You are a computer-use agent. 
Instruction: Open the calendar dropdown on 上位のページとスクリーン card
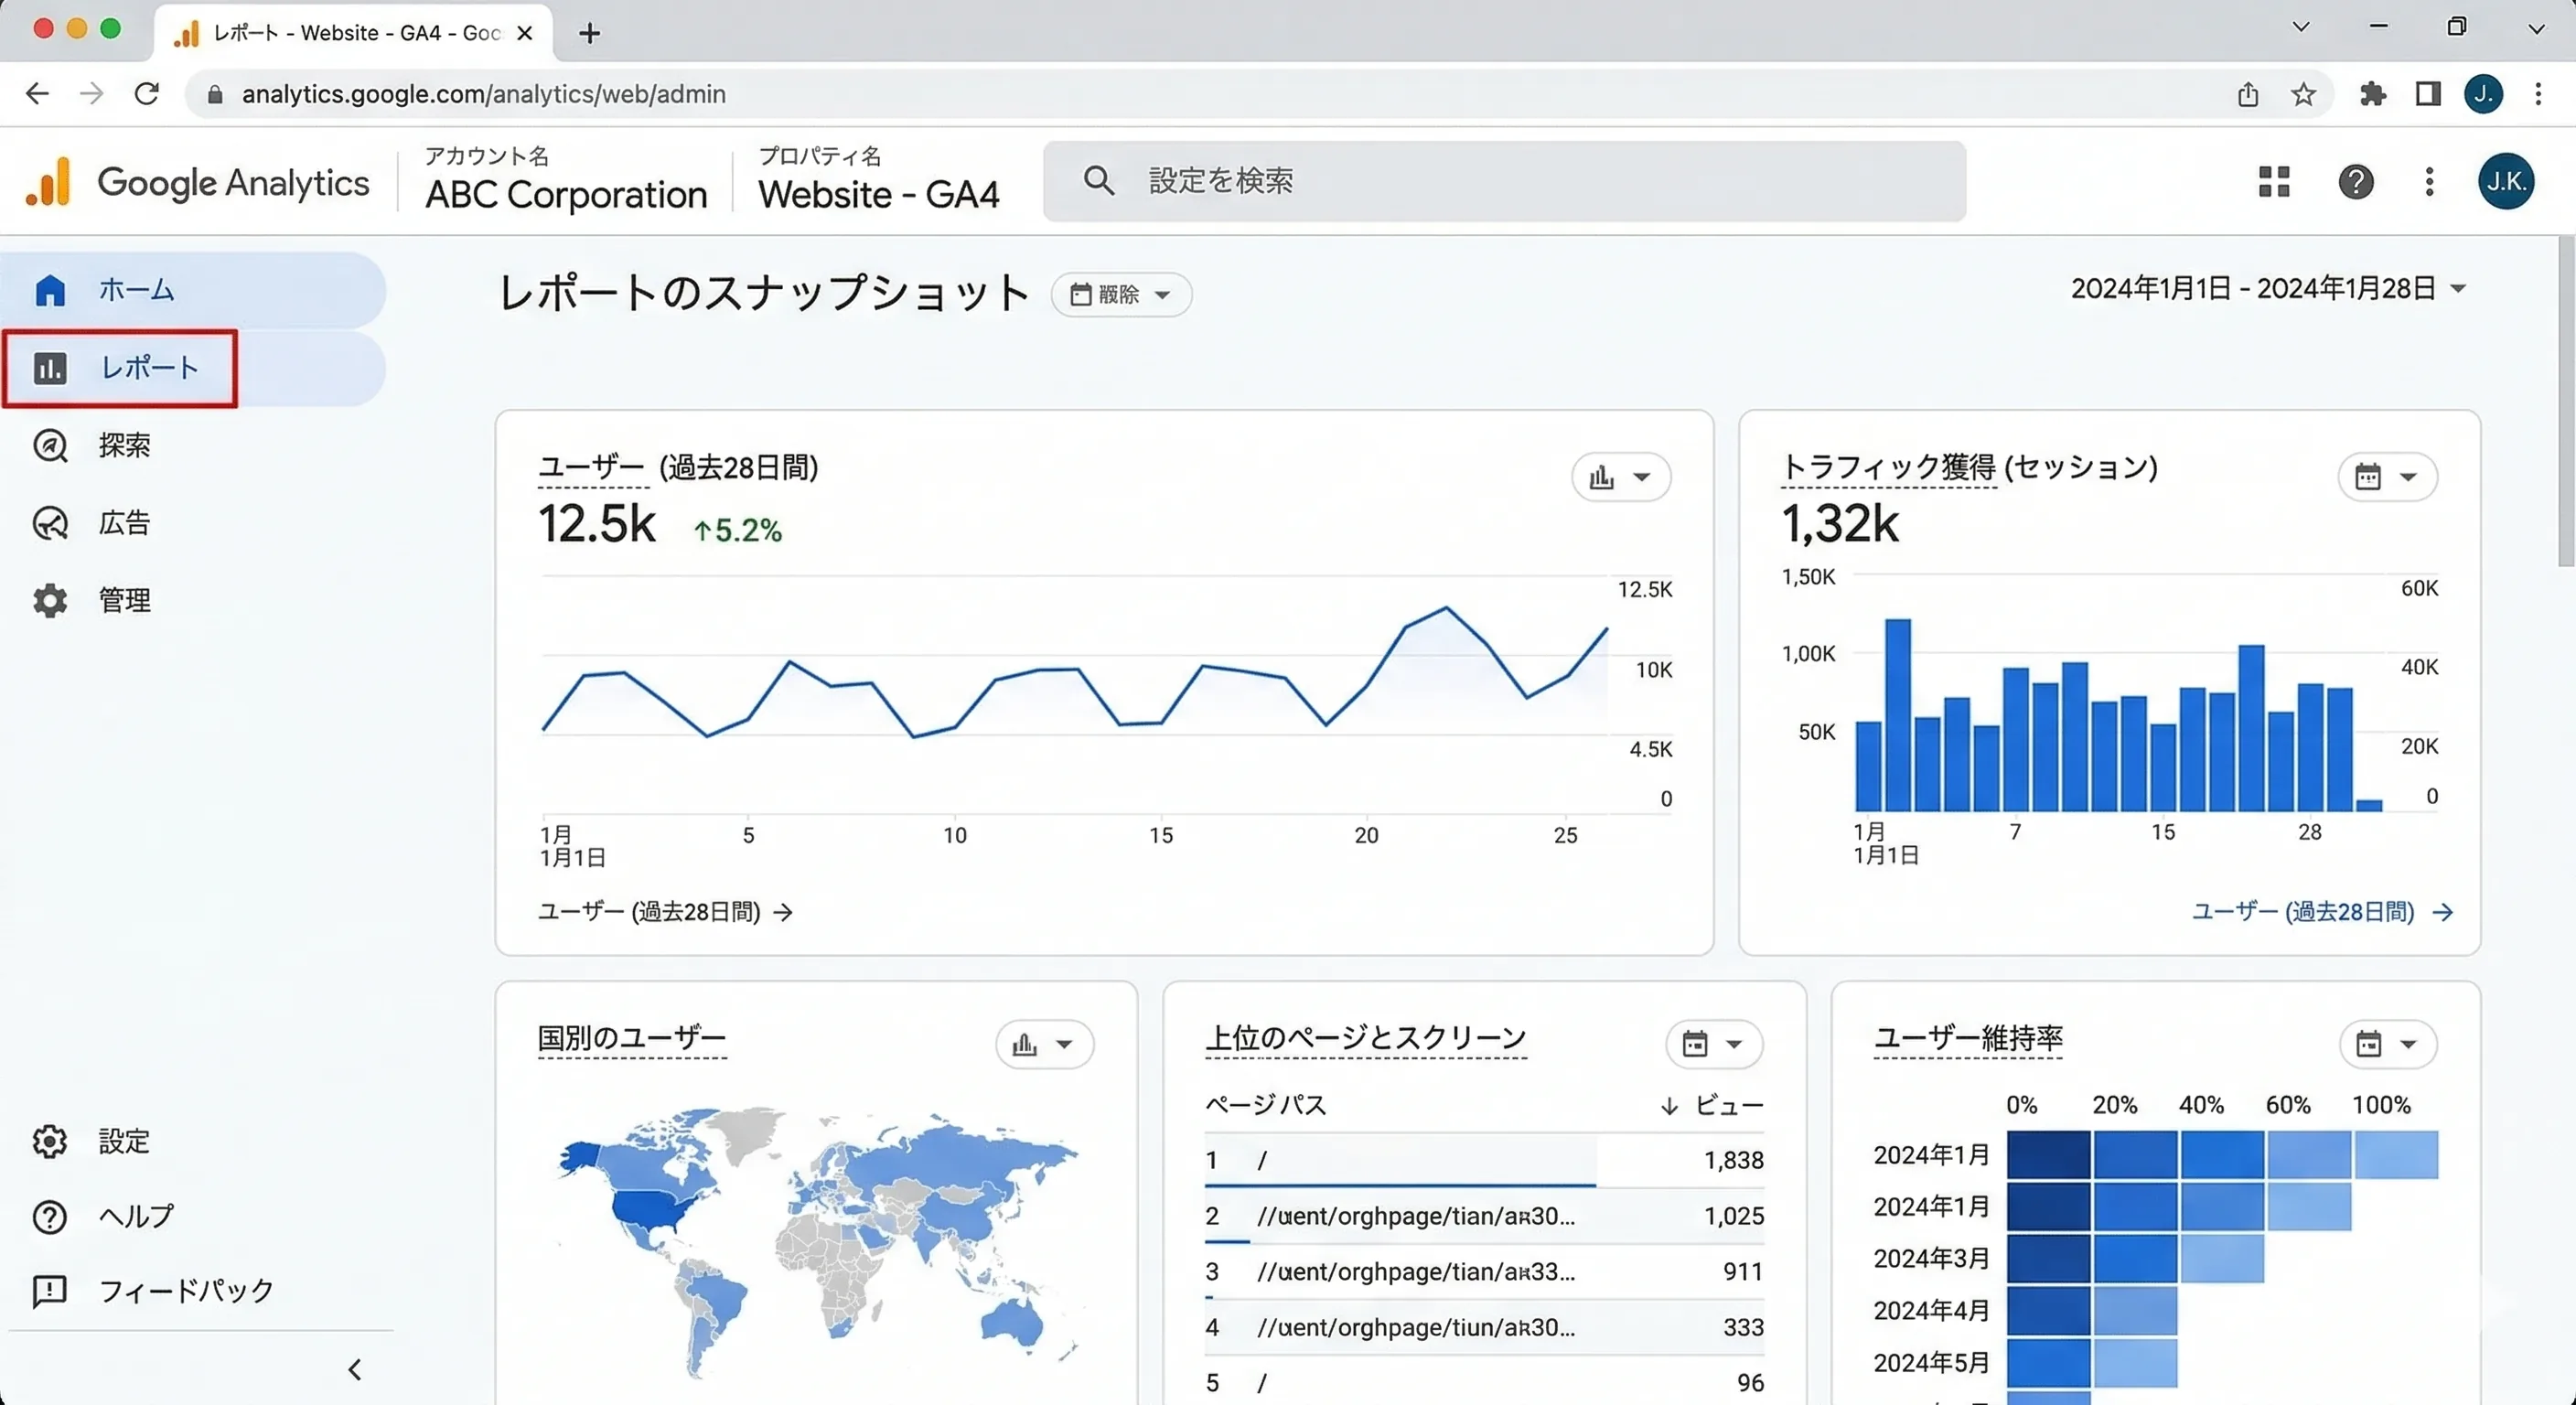(1714, 1045)
